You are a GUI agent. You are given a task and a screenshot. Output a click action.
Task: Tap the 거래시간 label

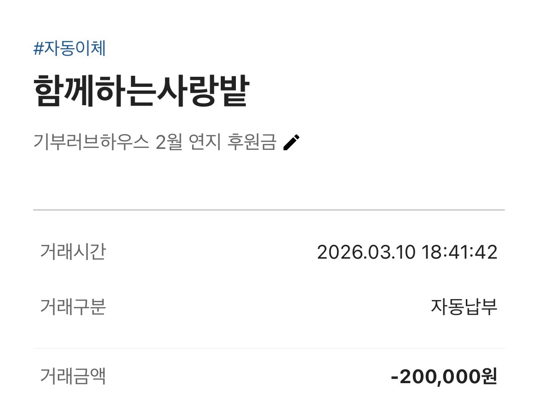pos(73,252)
